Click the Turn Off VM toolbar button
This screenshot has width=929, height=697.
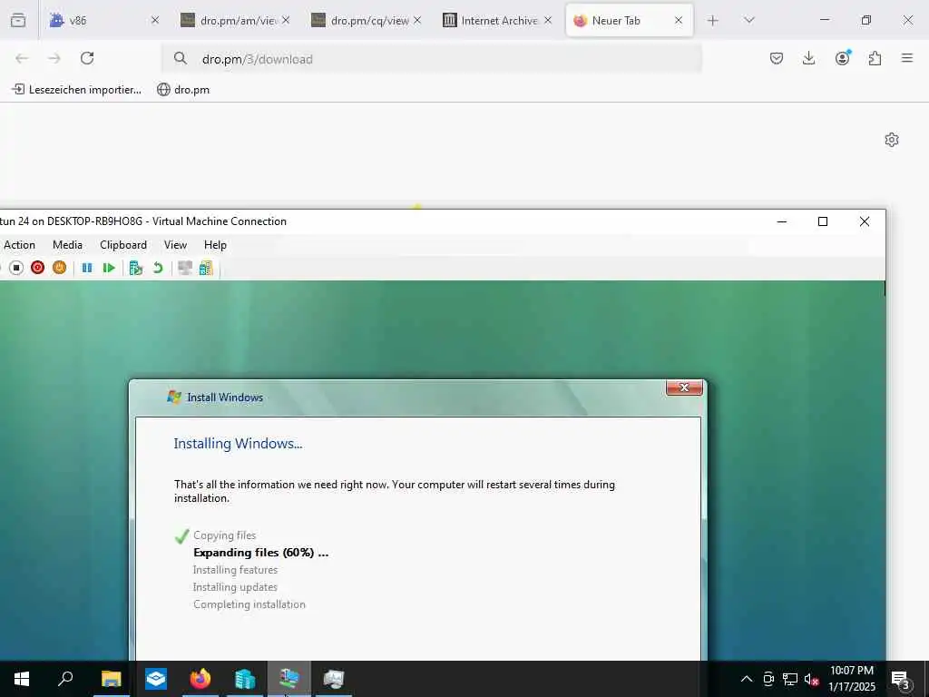click(x=16, y=268)
